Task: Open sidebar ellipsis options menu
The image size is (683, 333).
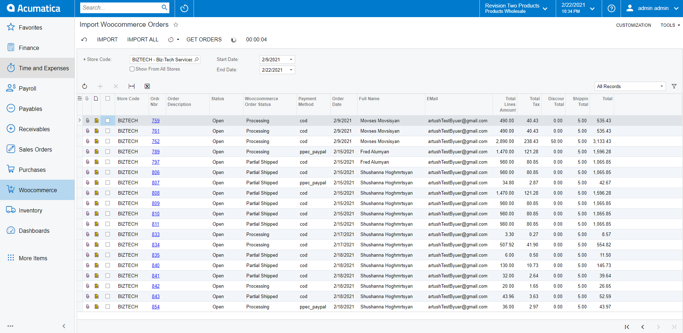Action: coord(10,326)
